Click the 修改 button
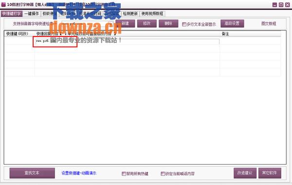 pyautogui.click(x=147, y=23)
